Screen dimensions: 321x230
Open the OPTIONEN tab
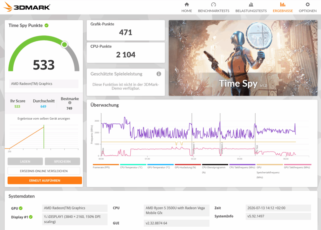307,7
